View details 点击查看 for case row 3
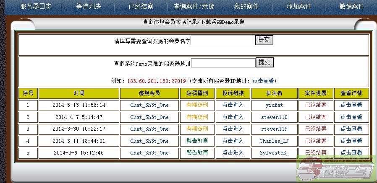Viewport: 377px width, 183px height. point(351,129)
